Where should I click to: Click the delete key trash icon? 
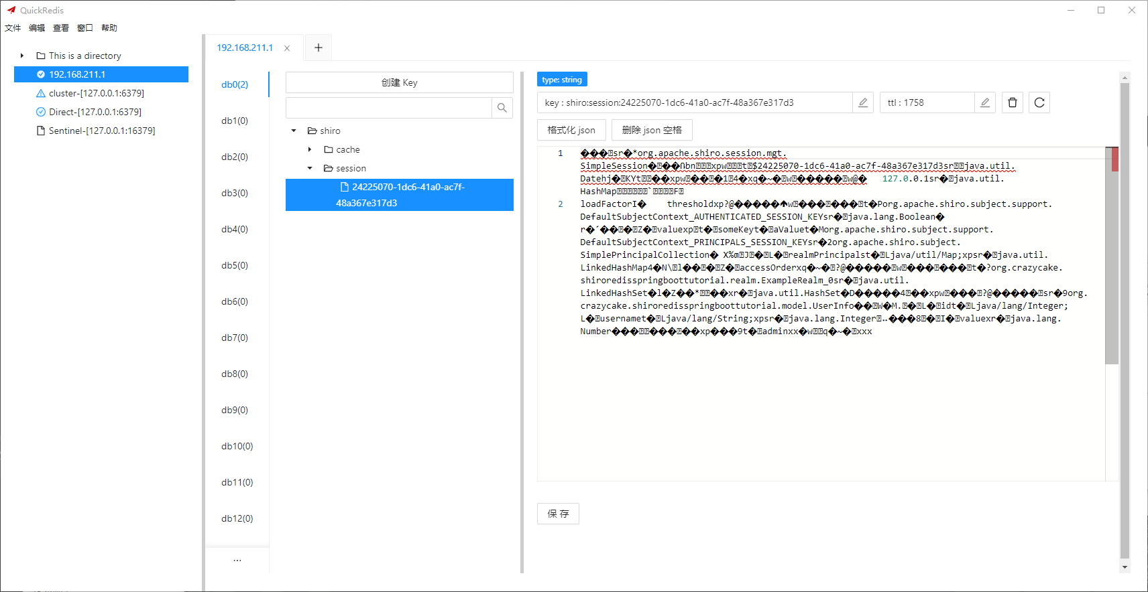(x=1013, y=102)
